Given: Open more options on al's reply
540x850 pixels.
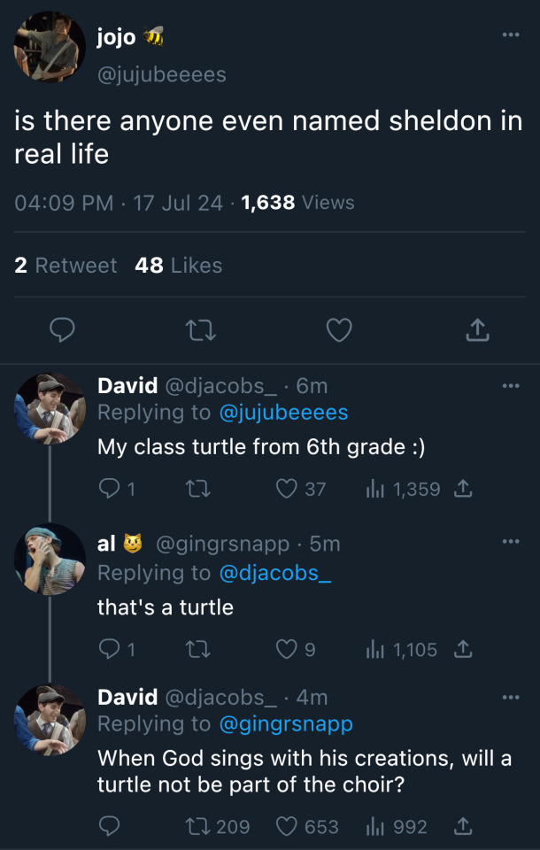Looking at the screenshot, I should click(511, 542).
